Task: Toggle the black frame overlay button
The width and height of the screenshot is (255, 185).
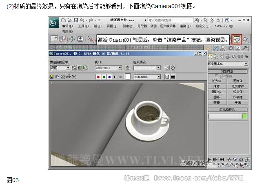Action: coord(173,77)
